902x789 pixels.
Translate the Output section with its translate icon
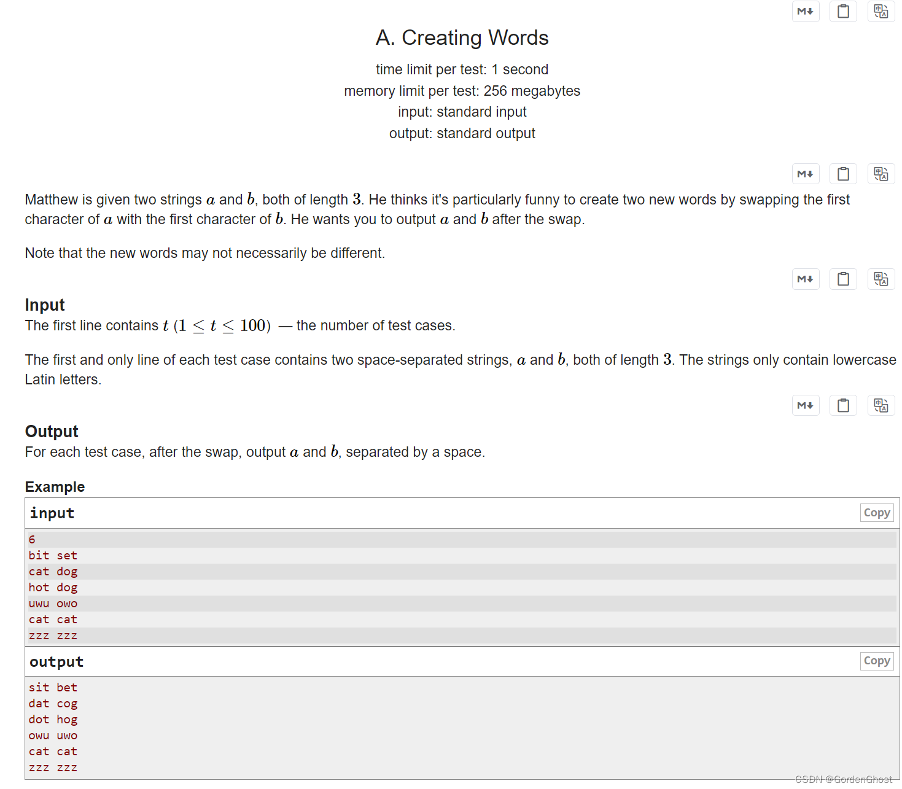[x=881, y=405]
